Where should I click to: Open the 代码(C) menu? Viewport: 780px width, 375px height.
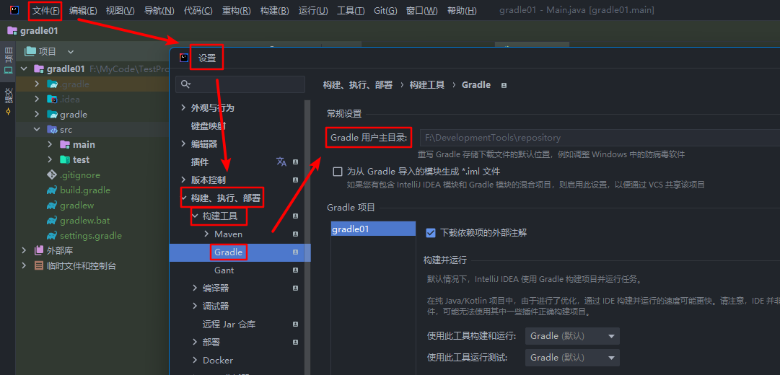click(x=198, y=10)
